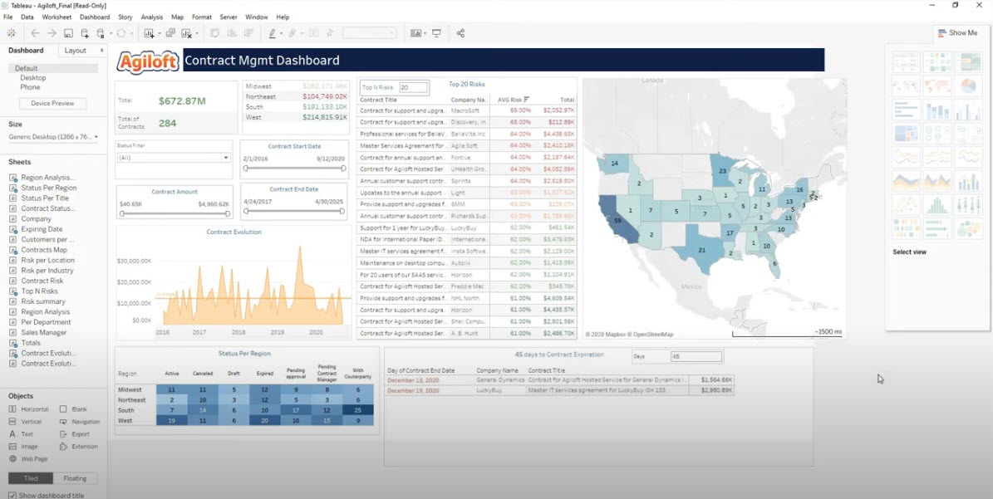Click the Presentation mode icon
The image size is (993, 499).
(436, 33)
